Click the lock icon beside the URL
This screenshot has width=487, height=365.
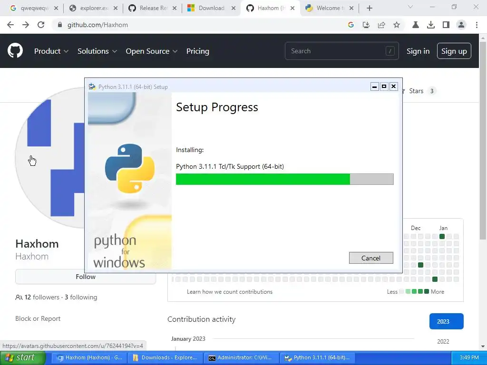[60, 25]
